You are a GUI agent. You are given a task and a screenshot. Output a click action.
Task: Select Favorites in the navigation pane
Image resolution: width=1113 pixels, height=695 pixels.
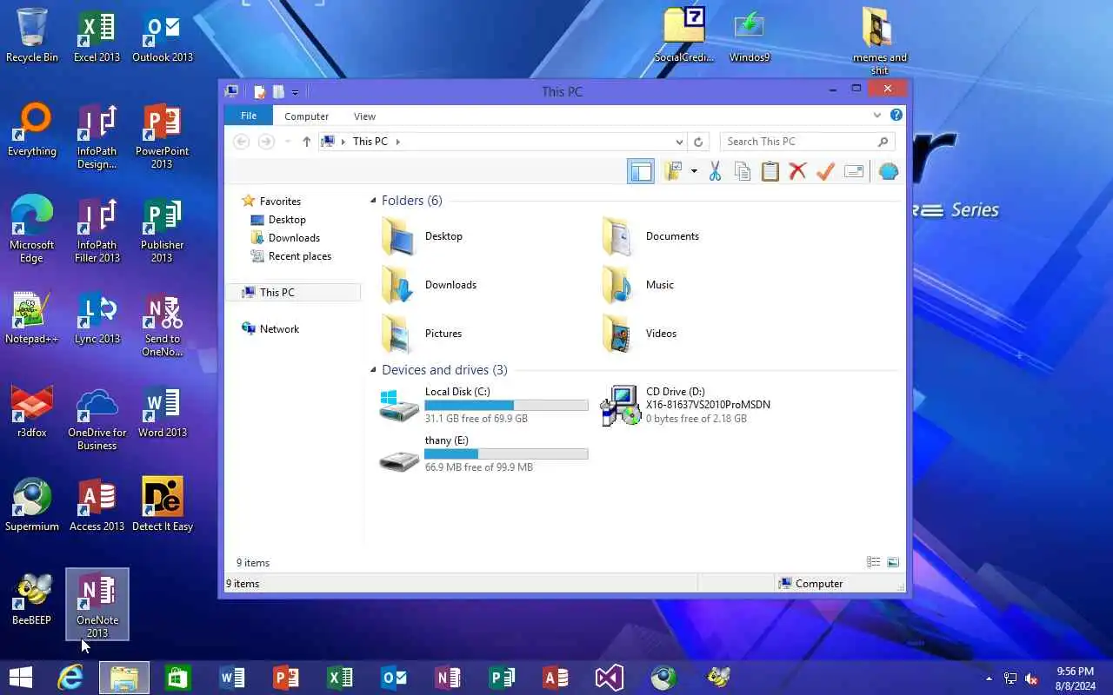pos(271,201)
